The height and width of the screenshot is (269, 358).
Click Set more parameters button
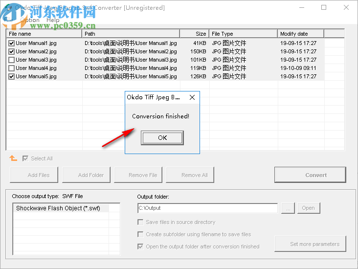[310, 244]
